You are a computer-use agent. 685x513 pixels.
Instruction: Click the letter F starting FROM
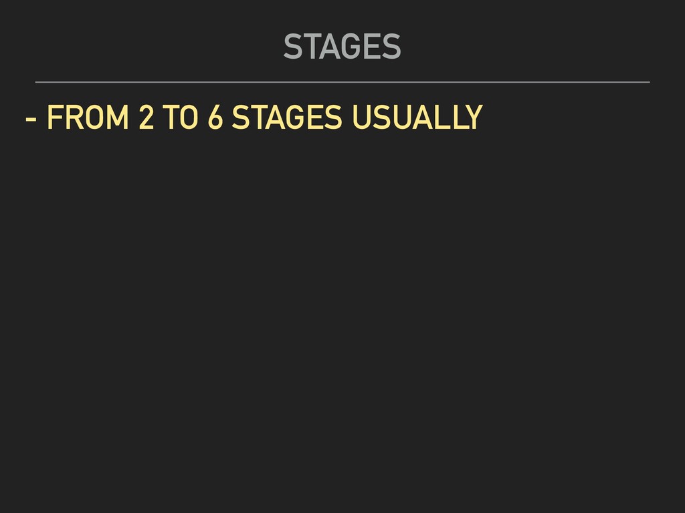[55, 117]
